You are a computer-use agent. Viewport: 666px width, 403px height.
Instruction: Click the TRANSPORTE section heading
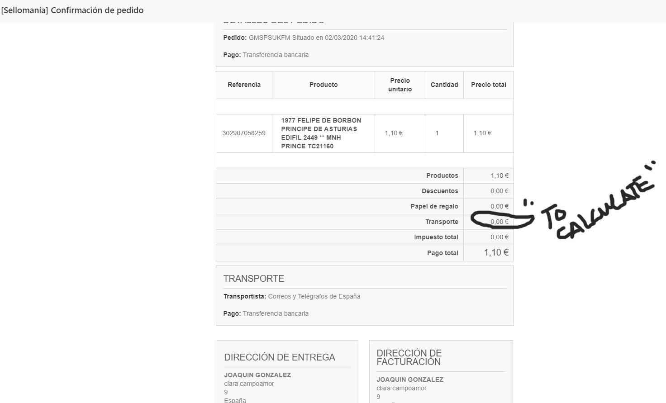pos(254,279)
